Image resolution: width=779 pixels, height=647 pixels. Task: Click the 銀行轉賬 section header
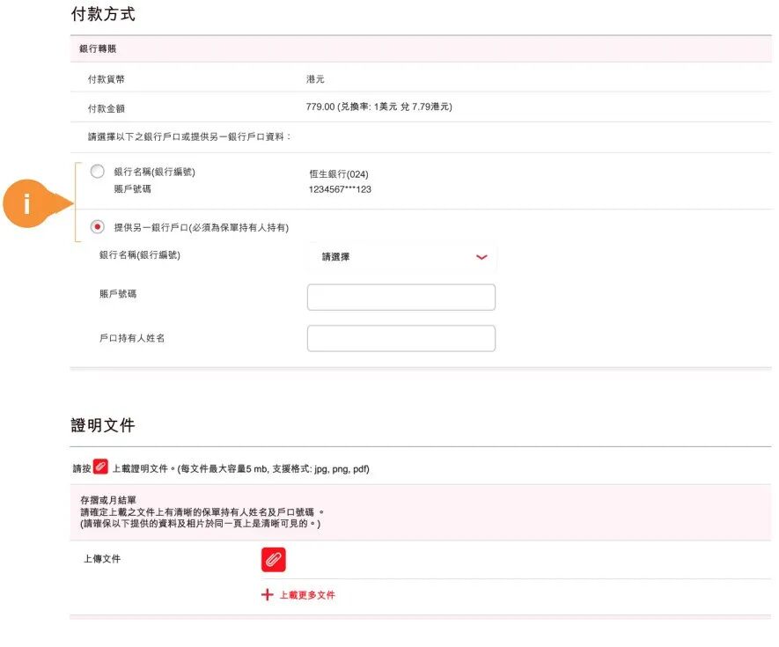97,48
